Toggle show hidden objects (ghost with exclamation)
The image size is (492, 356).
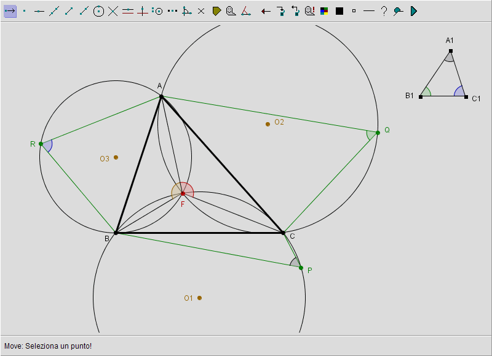(x=310, y=11)
